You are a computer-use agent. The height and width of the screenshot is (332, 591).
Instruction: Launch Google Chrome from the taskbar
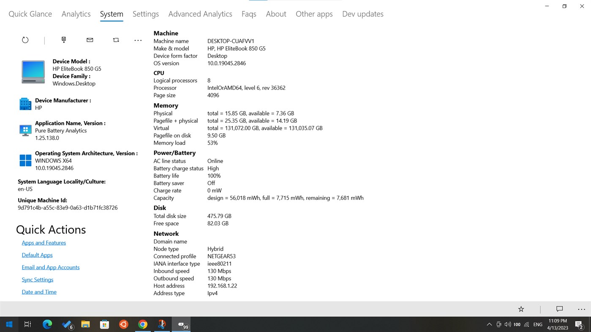[142, 324]
